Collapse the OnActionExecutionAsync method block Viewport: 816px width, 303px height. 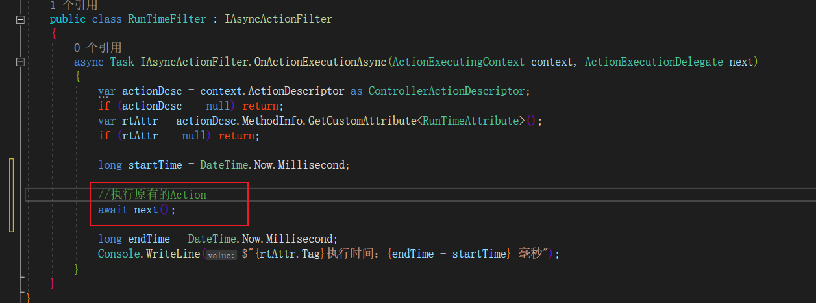pos(20,62)
